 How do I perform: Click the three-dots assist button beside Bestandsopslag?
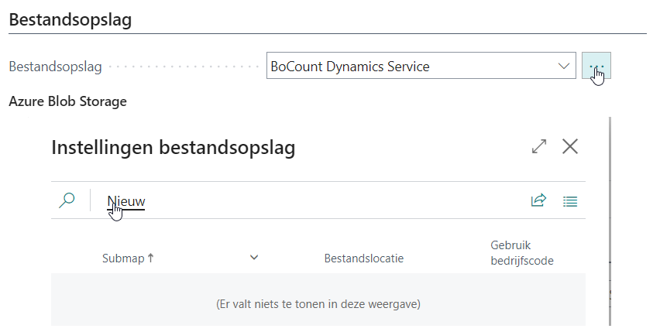[x=596, y=67]
